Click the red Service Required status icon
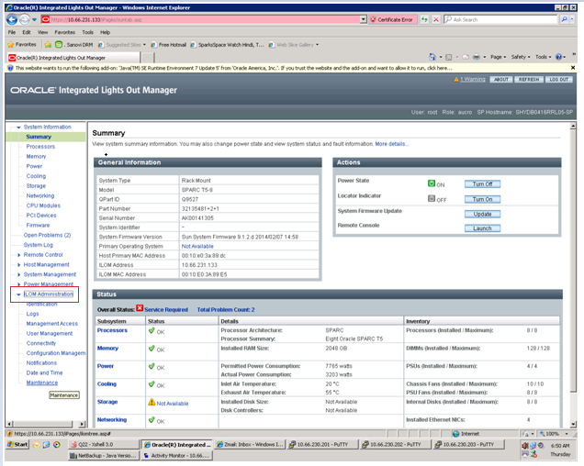Image resolution: width=584 pixels, height=466 pixels. (140, 308)
